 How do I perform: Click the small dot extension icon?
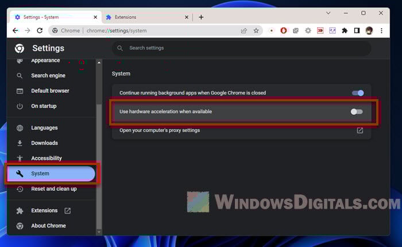(x=271, y=31)
